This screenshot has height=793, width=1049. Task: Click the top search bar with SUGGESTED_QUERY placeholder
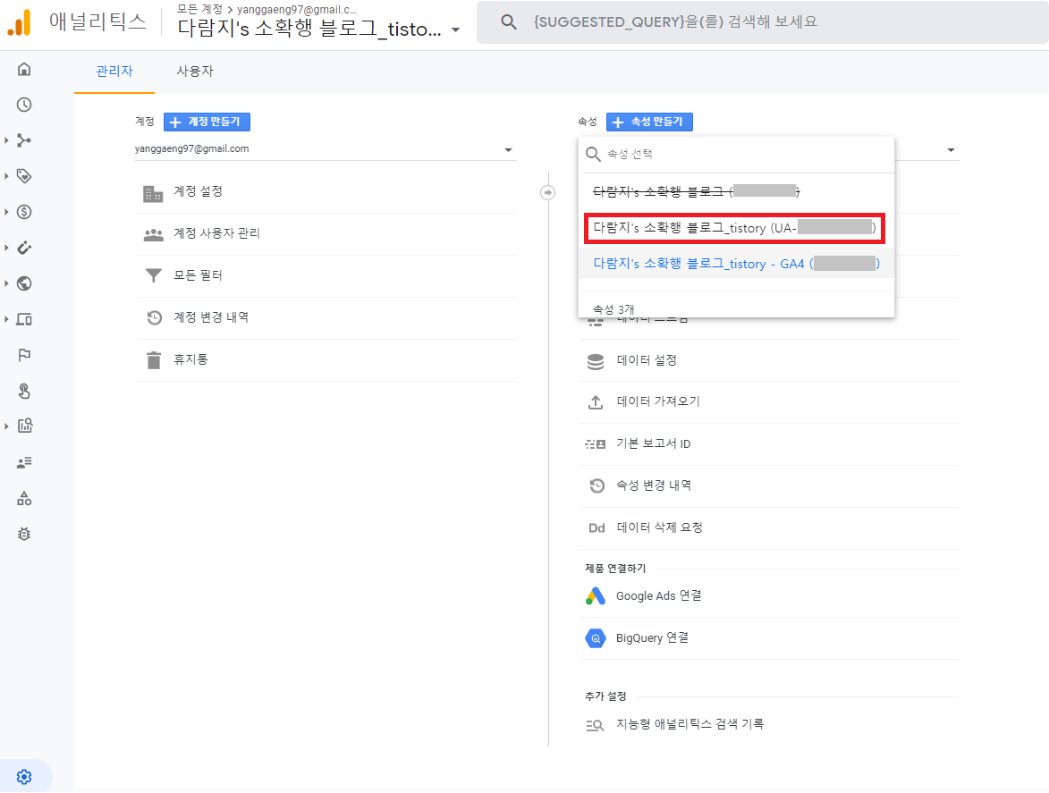pyautogui.click(x=763, y=22)
